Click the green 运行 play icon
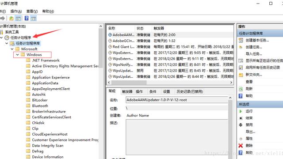This screenshot has height=159, width=283. pyautogui.click(x=241, y=111)
